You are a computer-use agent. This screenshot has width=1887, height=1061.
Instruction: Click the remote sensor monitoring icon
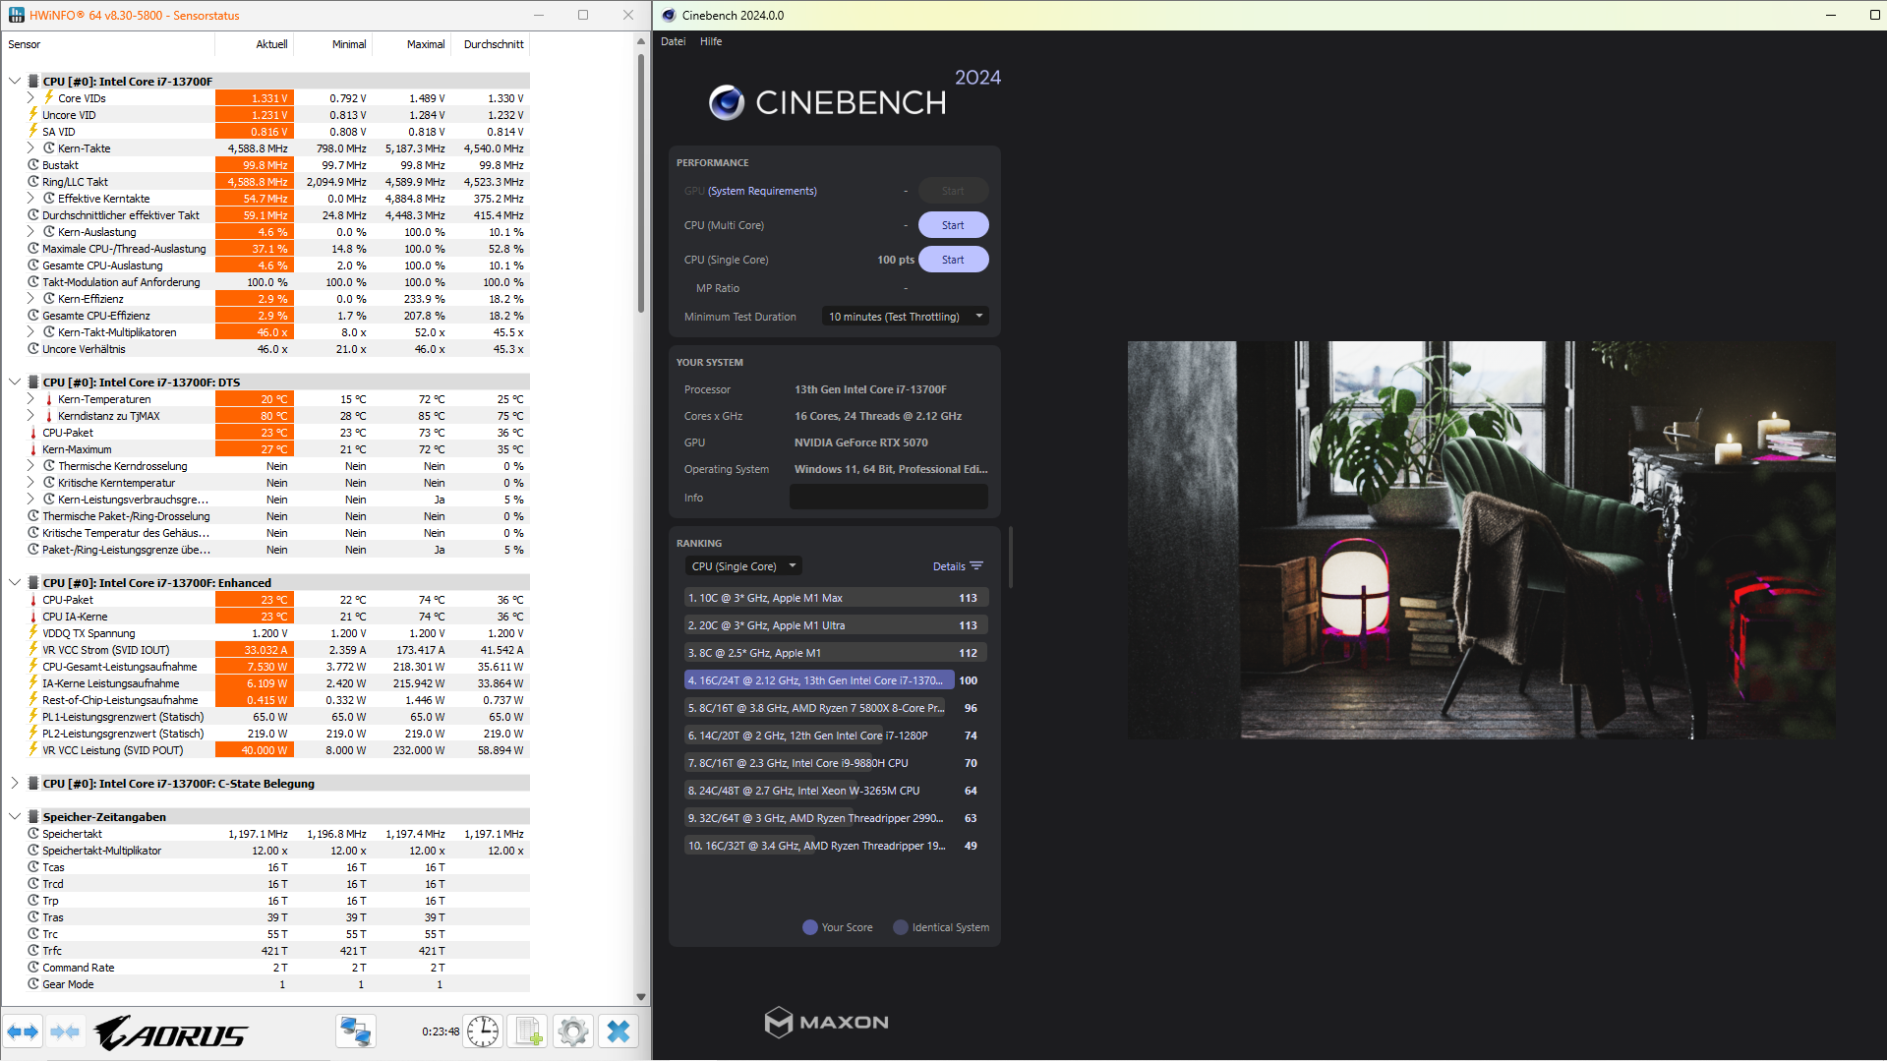(355, 1032)
